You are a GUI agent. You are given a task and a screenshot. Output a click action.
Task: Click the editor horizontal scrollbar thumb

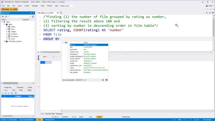click(x=51, y=52)
